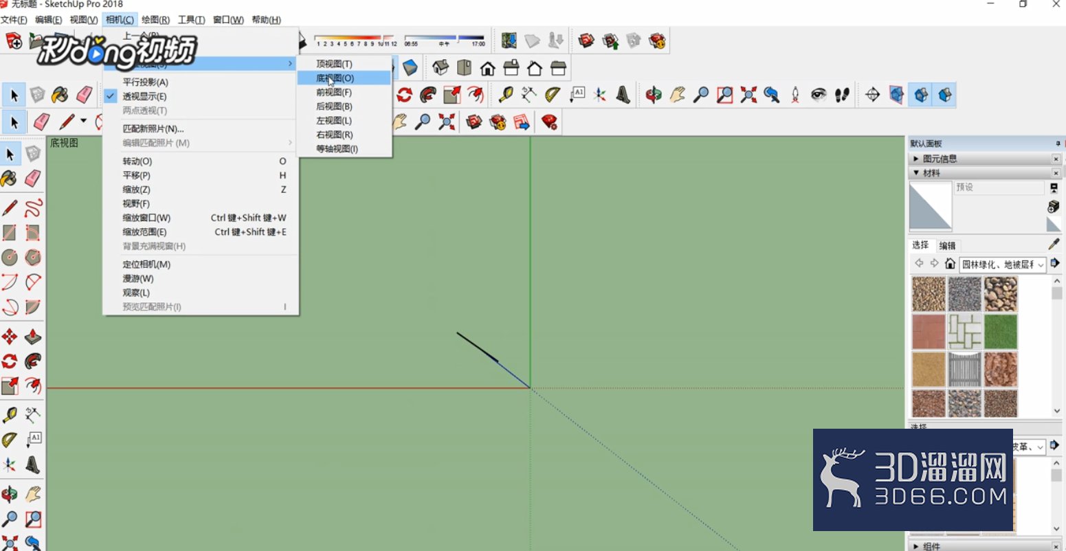Click the Sample Paint eyedropper icon
This screenshot has width=1066, height=551.
pyautogui.click(x=1054, y=244)
